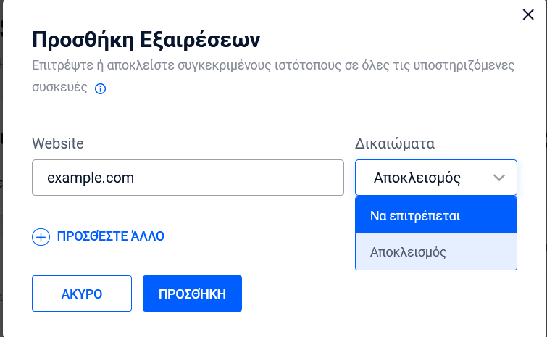This screenshot has width=547, height=337.
Task: Click the word συσκευές in the description
Action: tap(59, 87)
